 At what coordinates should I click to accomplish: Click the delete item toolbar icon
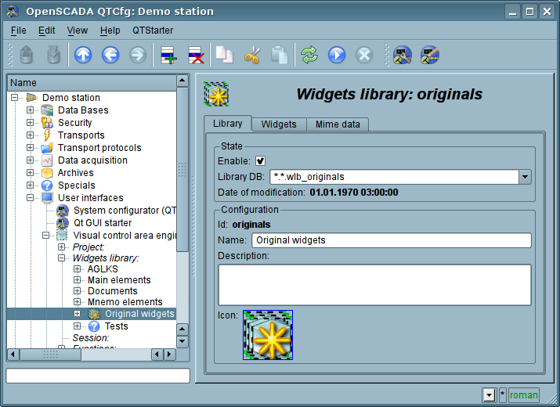click(x=195, y=55)
